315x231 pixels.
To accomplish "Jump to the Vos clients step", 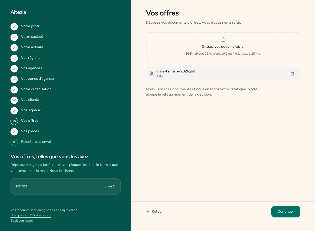I will (x=30, y=100).
